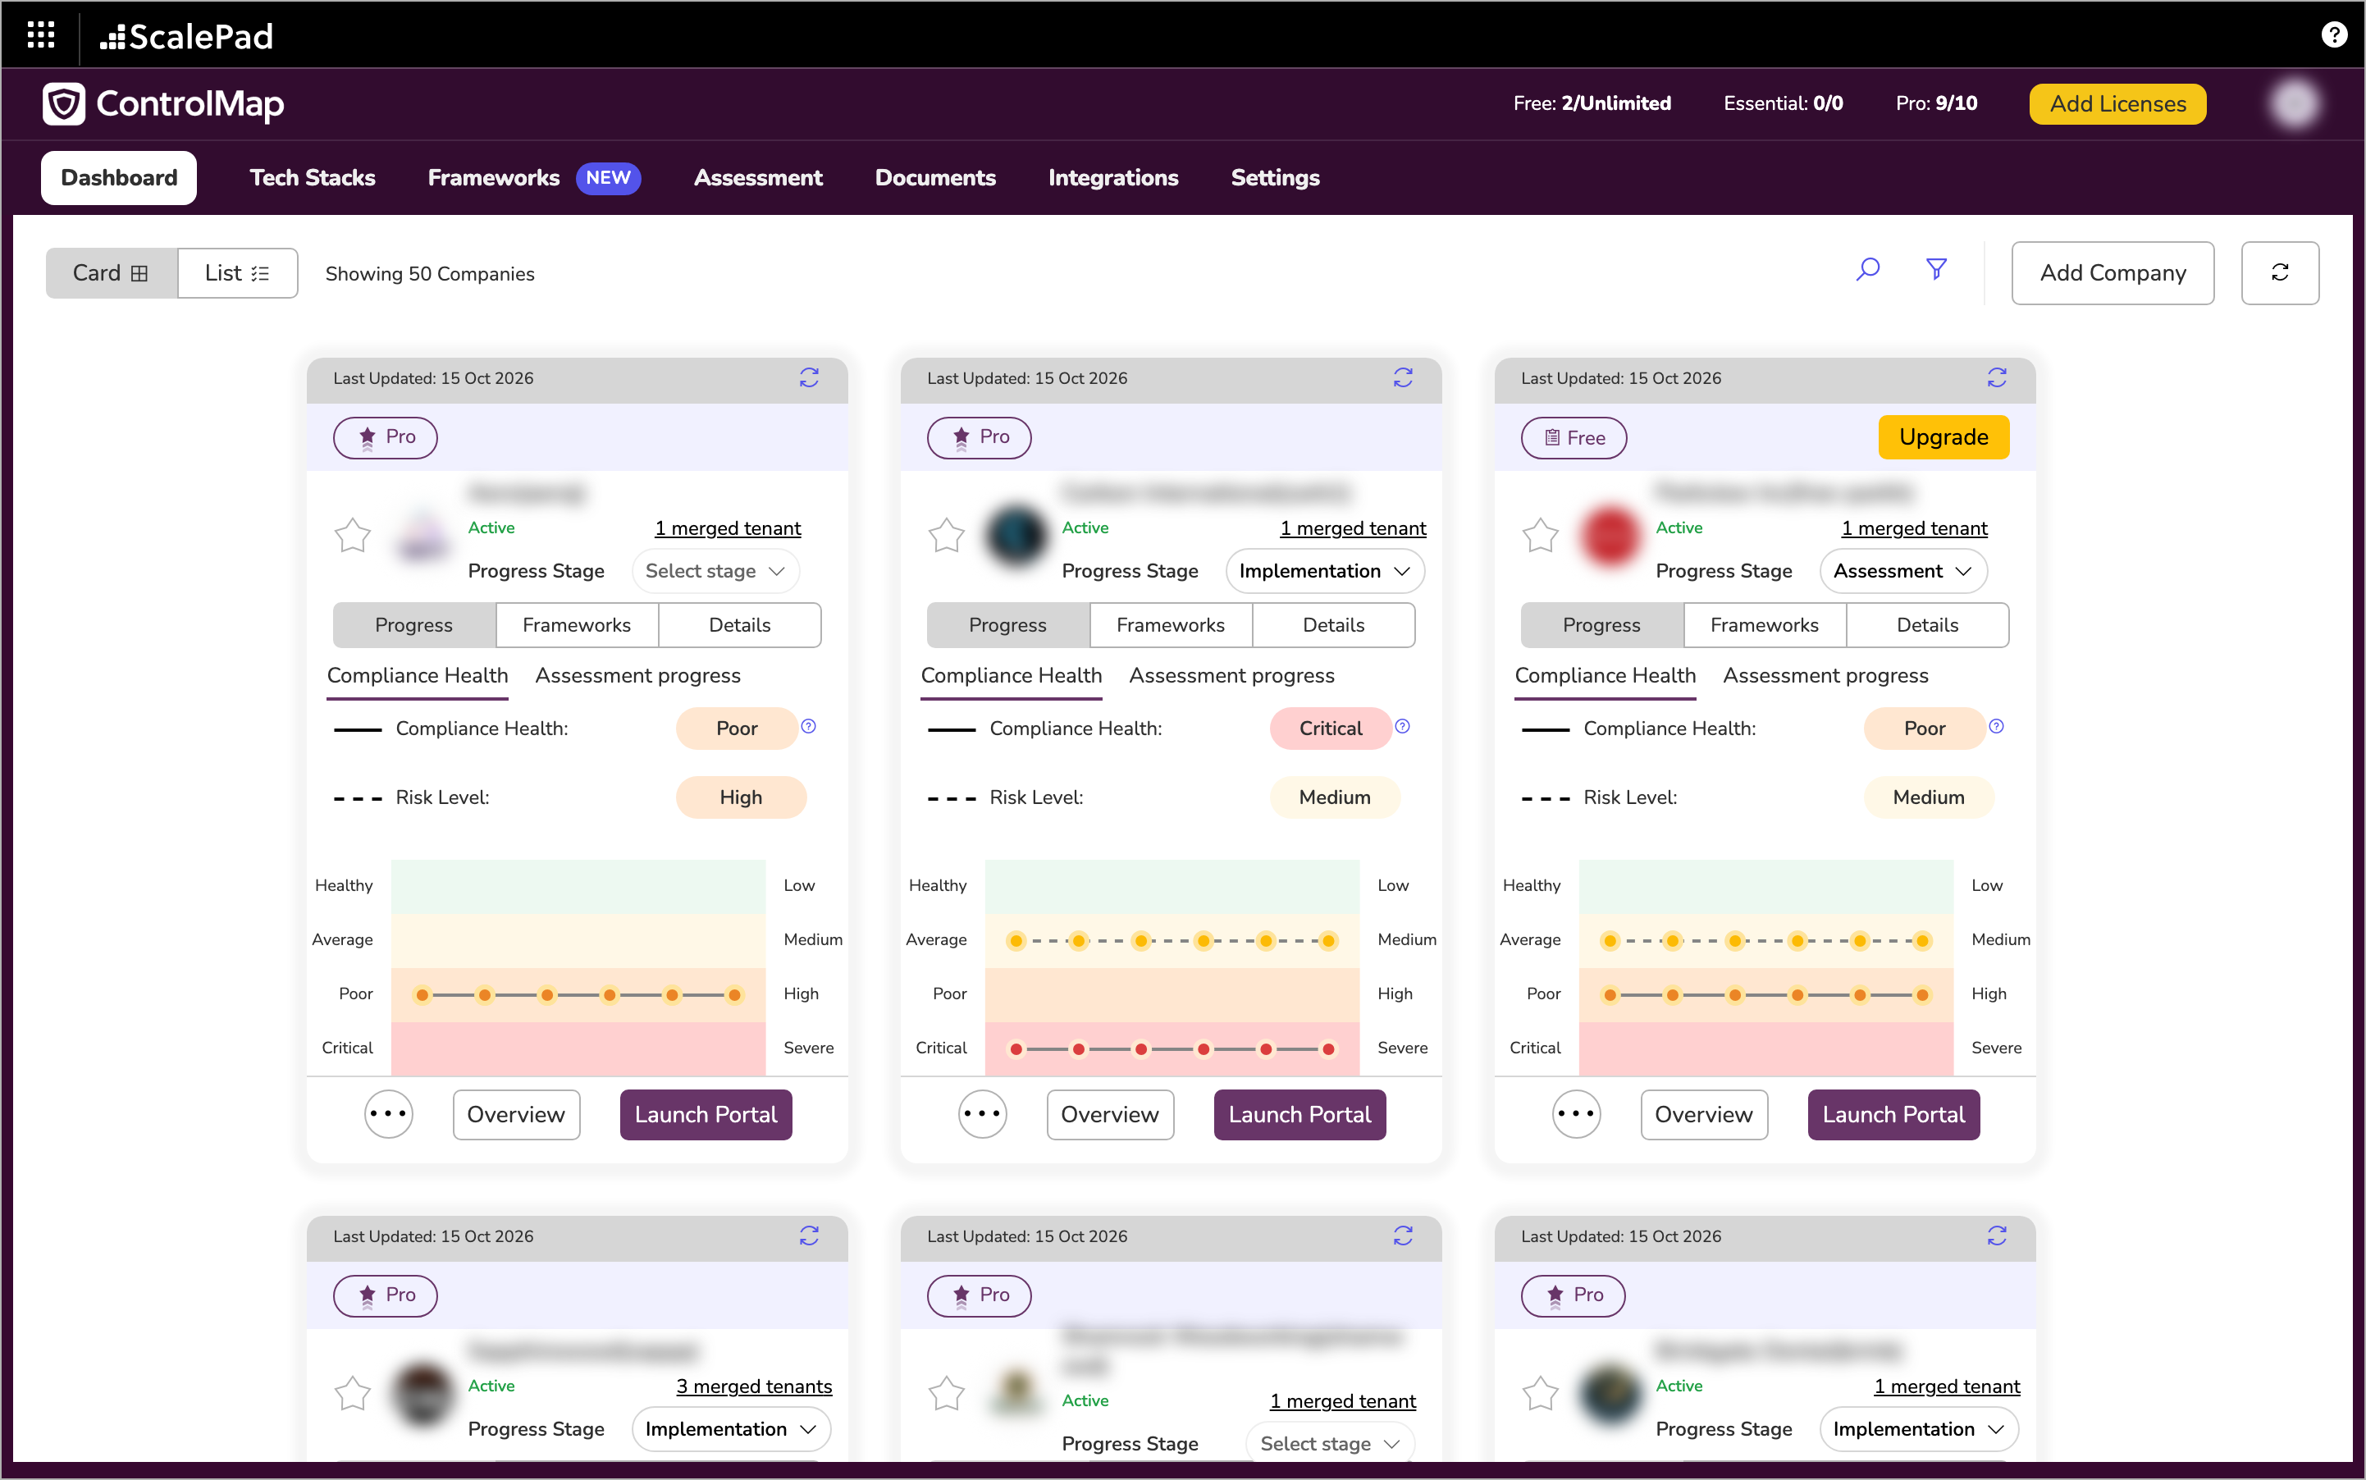Open Select stage dropdown in bottom middle card

[1331, 1444]
